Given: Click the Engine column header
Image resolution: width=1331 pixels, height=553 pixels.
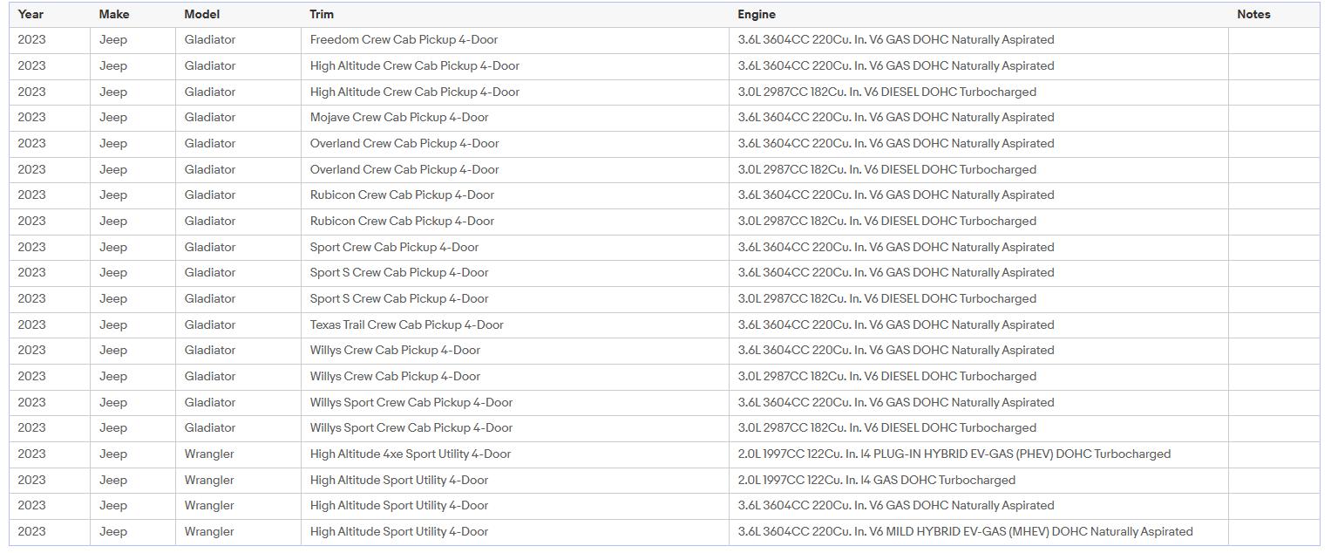Looking at the screenshot, I should click(756, 14).
